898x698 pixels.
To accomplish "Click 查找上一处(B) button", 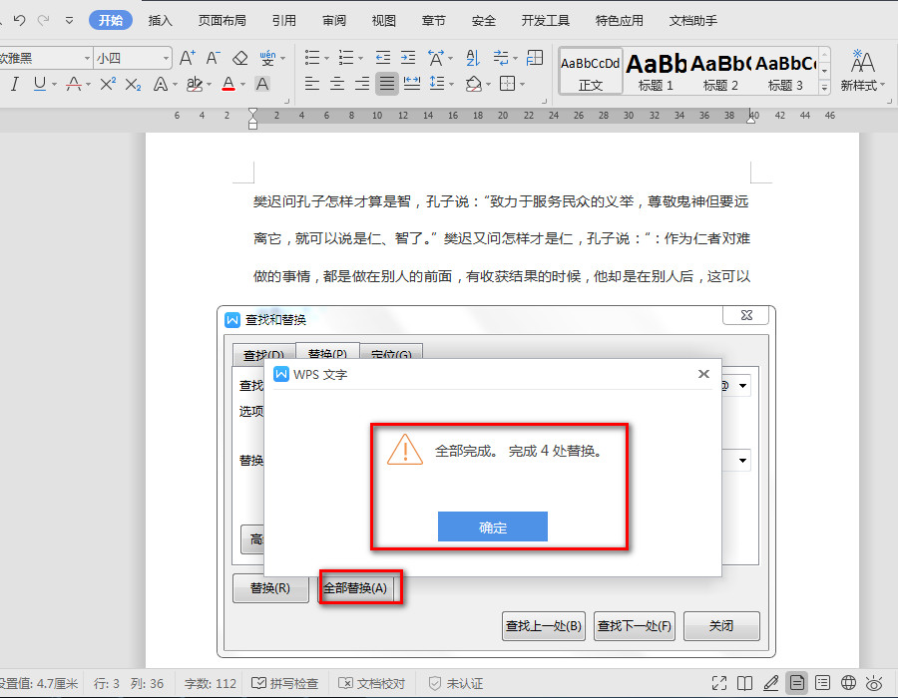I will click(x=544, y=626).
